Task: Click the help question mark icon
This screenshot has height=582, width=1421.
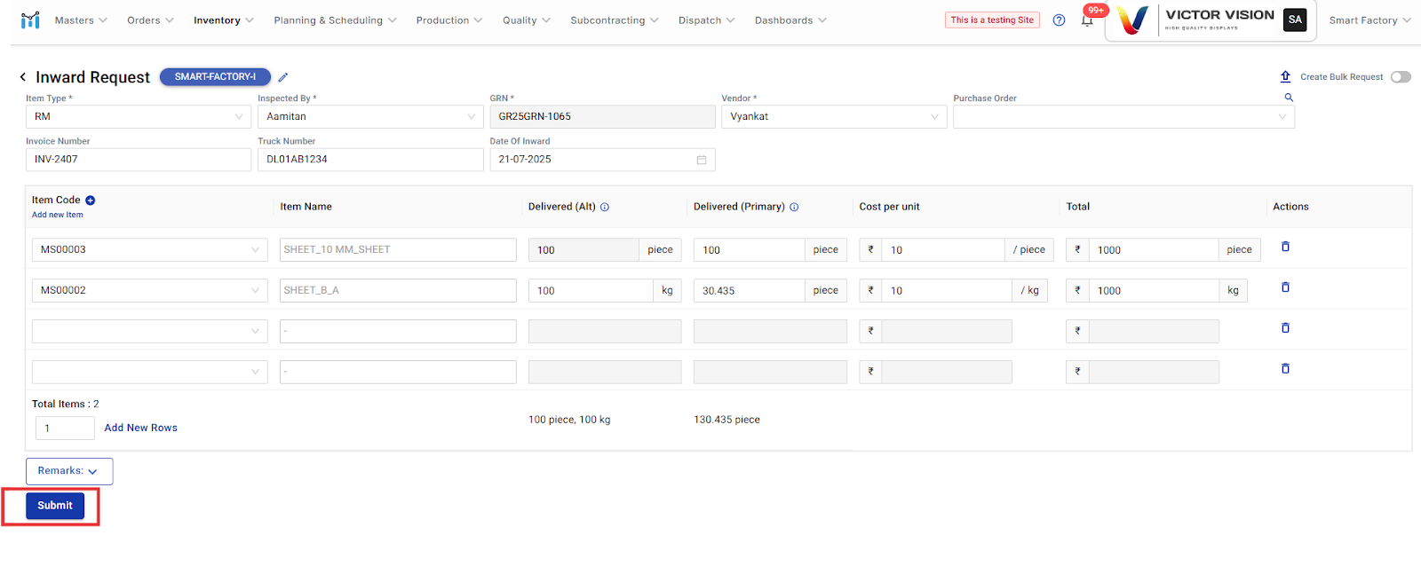Action: click(1059, 20)
